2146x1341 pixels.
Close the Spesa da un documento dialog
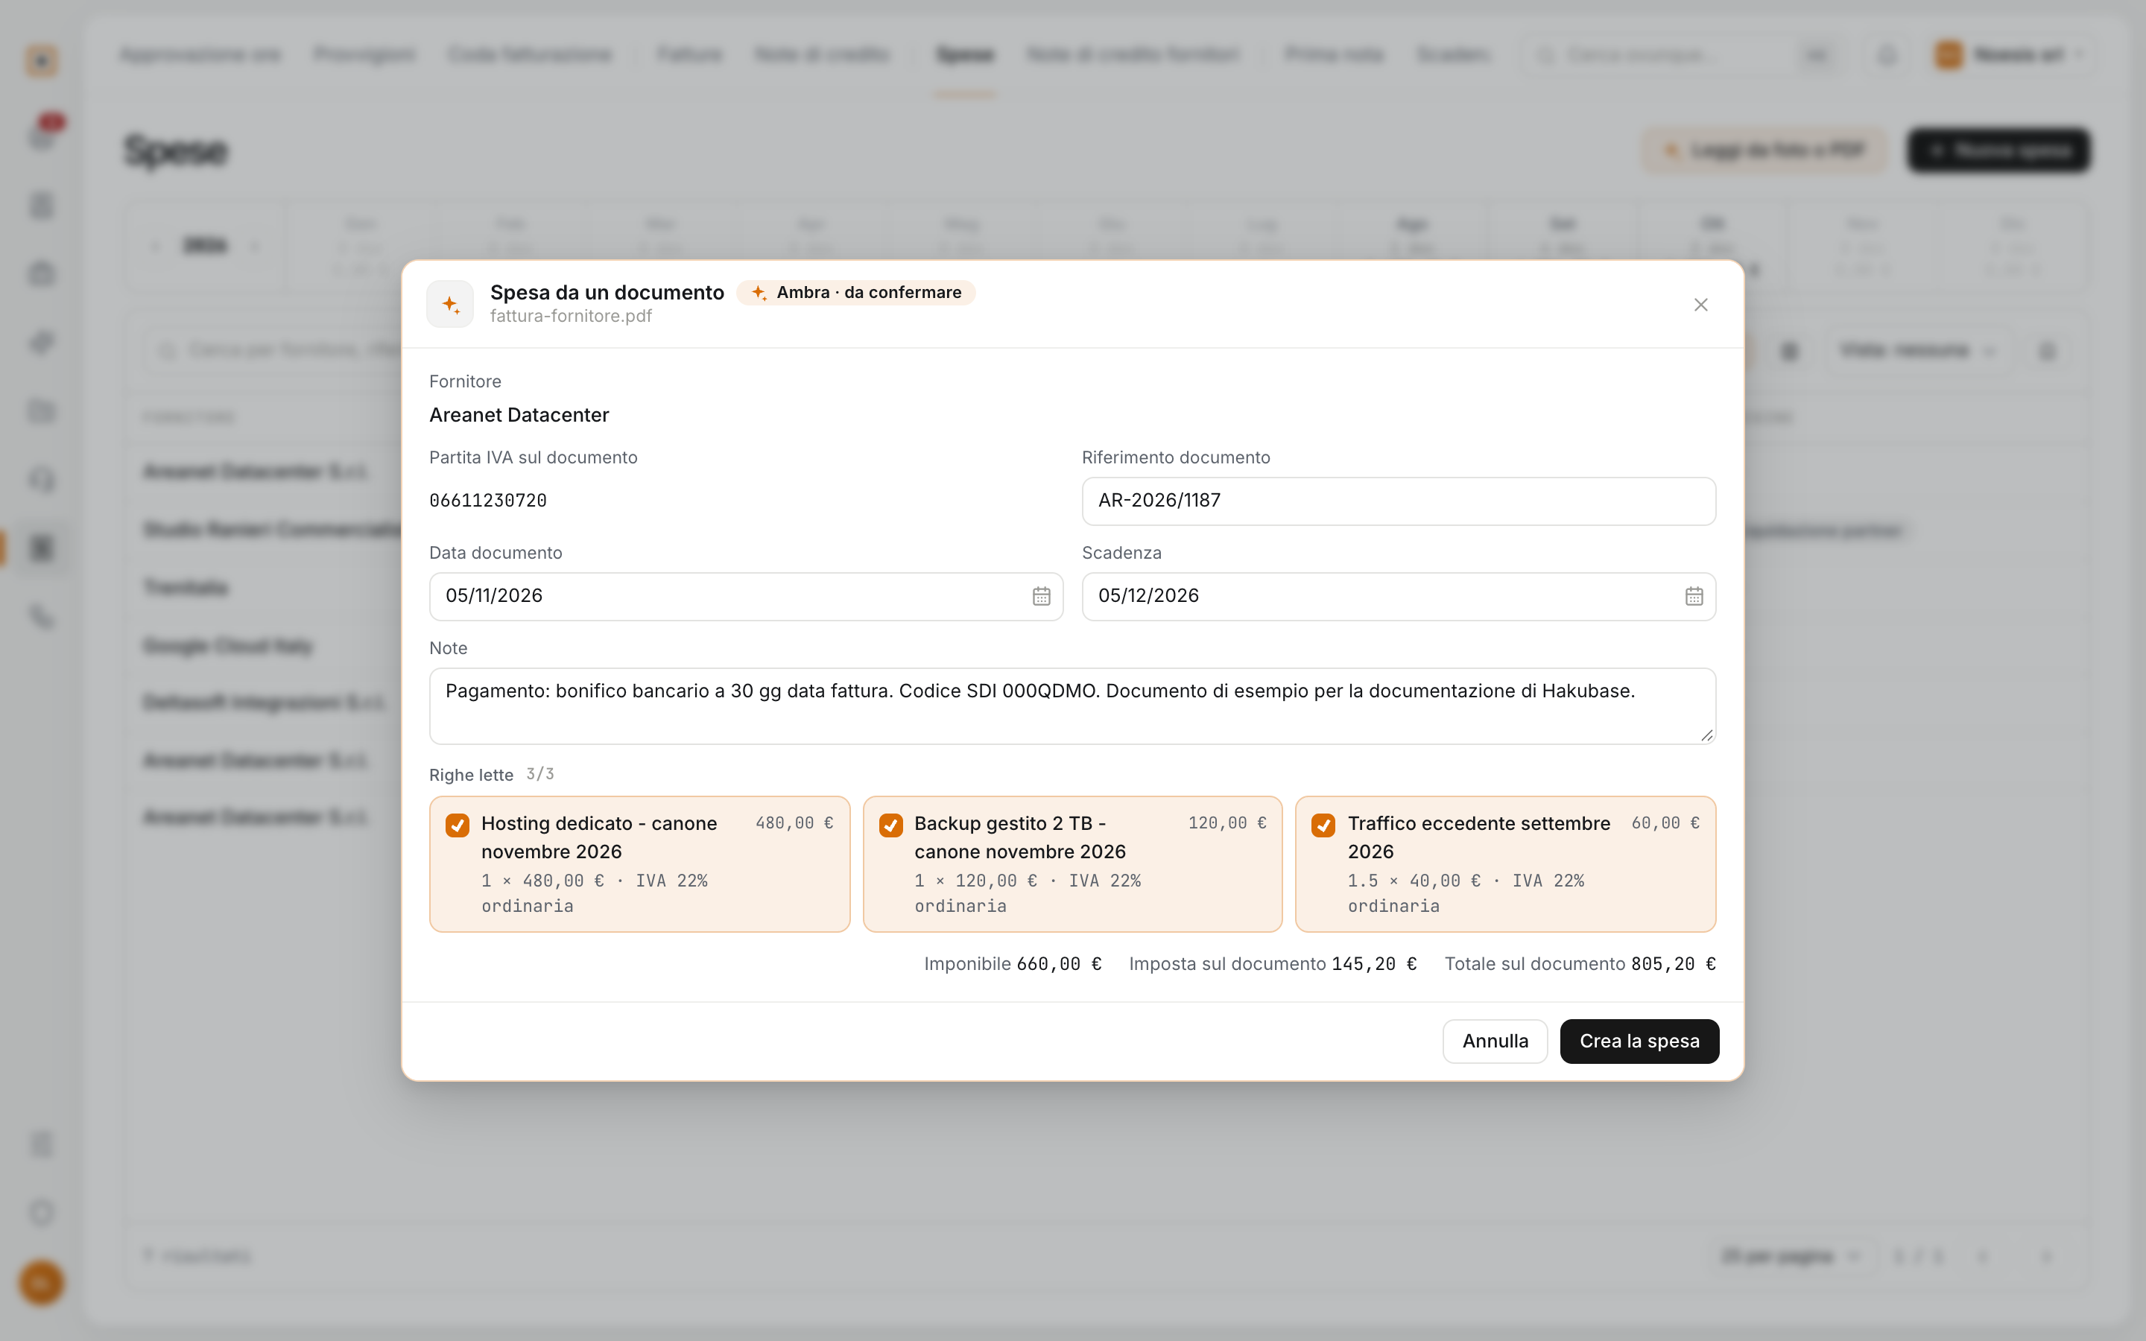pyautogui.click(x=1700, y=305)
